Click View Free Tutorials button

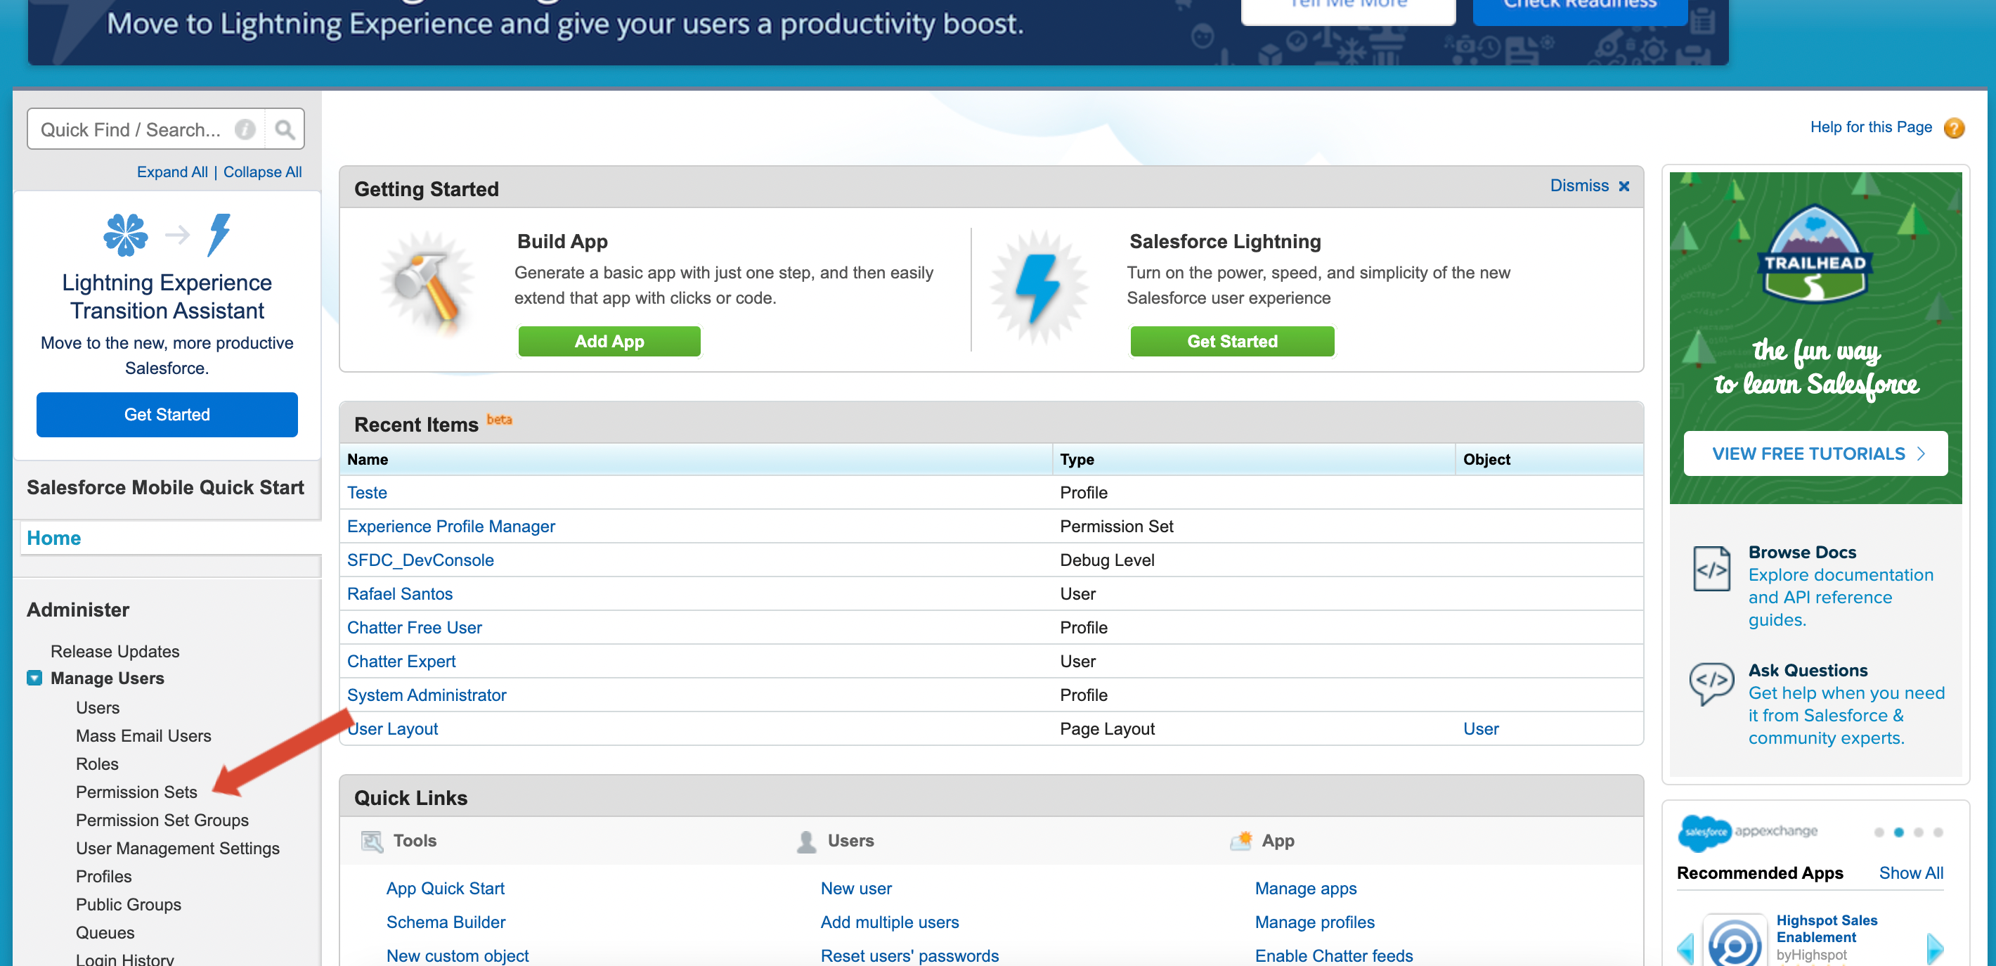[1815, 453]
